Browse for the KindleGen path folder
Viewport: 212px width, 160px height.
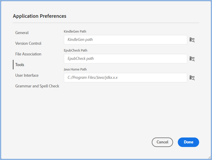192,40
